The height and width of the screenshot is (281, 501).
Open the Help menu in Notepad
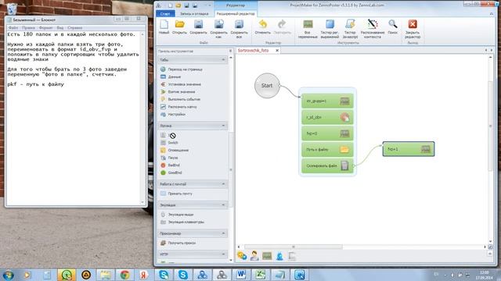75,28
